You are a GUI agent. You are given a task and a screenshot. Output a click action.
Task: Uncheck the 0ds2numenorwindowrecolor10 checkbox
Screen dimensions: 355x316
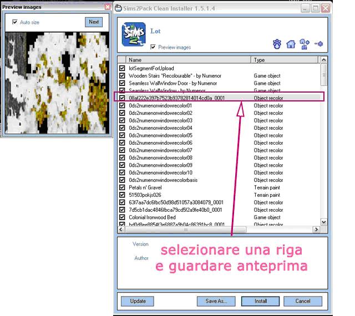point(122,172)
